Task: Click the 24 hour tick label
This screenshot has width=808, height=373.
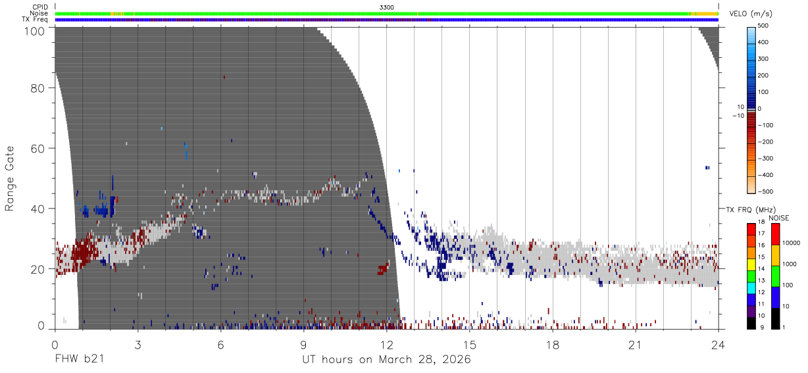Action: pyautogui.click(x=719, y=345)
